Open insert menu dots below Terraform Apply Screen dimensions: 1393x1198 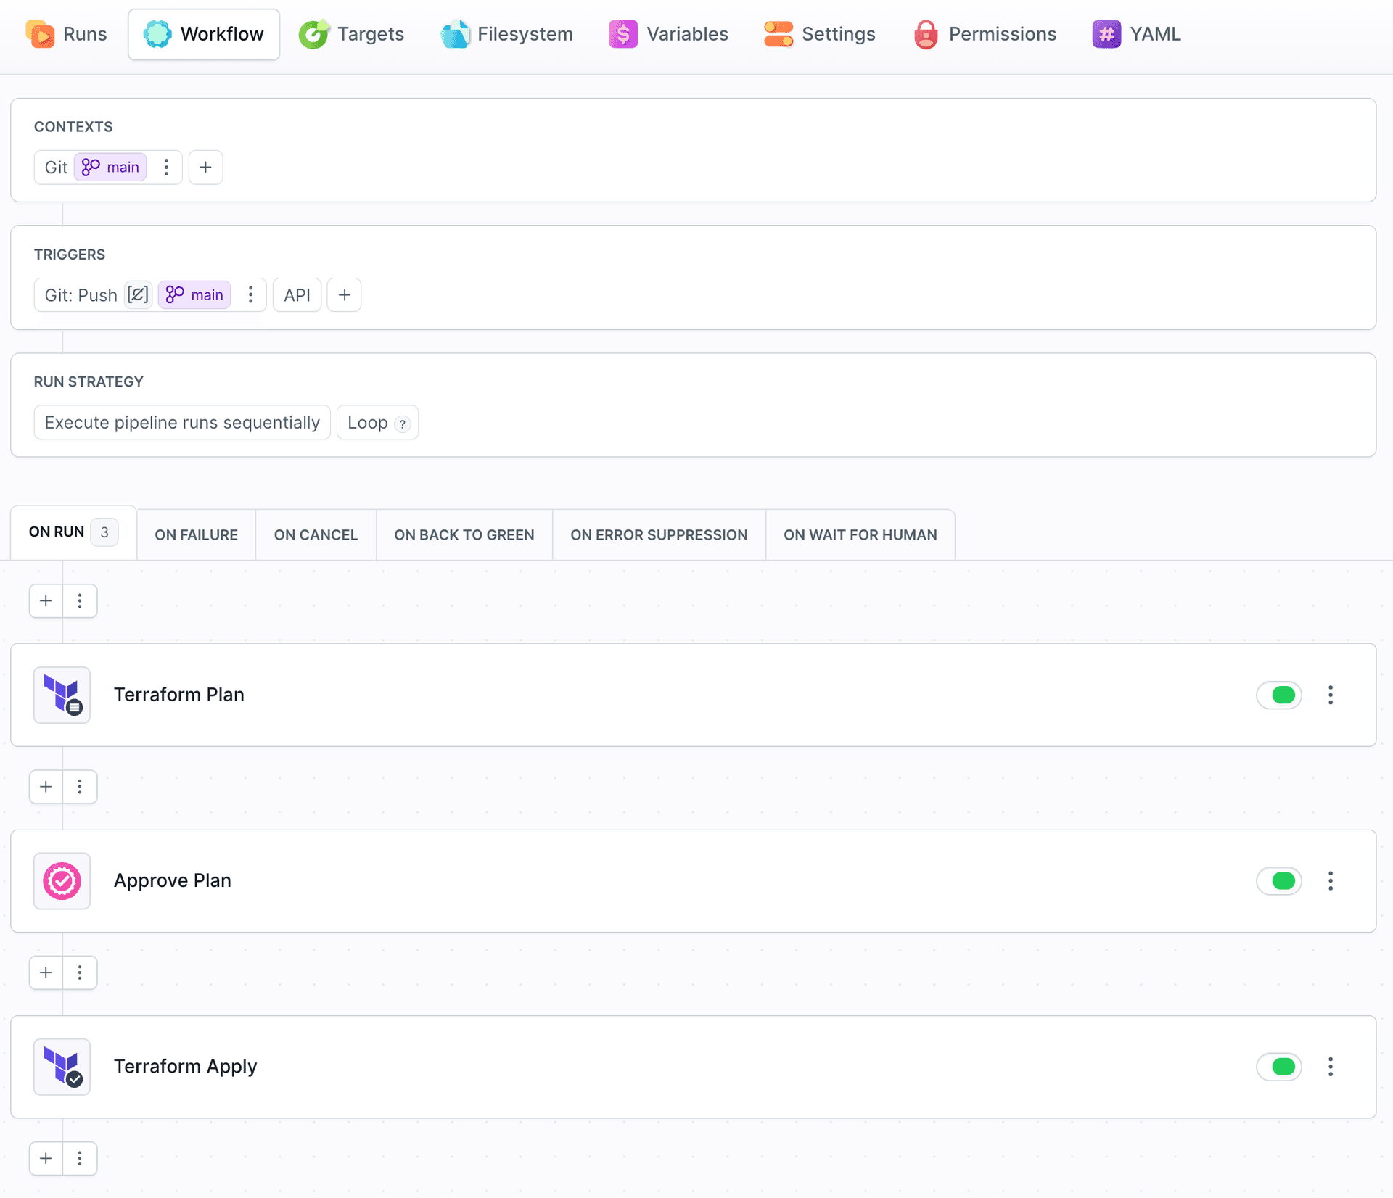pos(80,1158)
